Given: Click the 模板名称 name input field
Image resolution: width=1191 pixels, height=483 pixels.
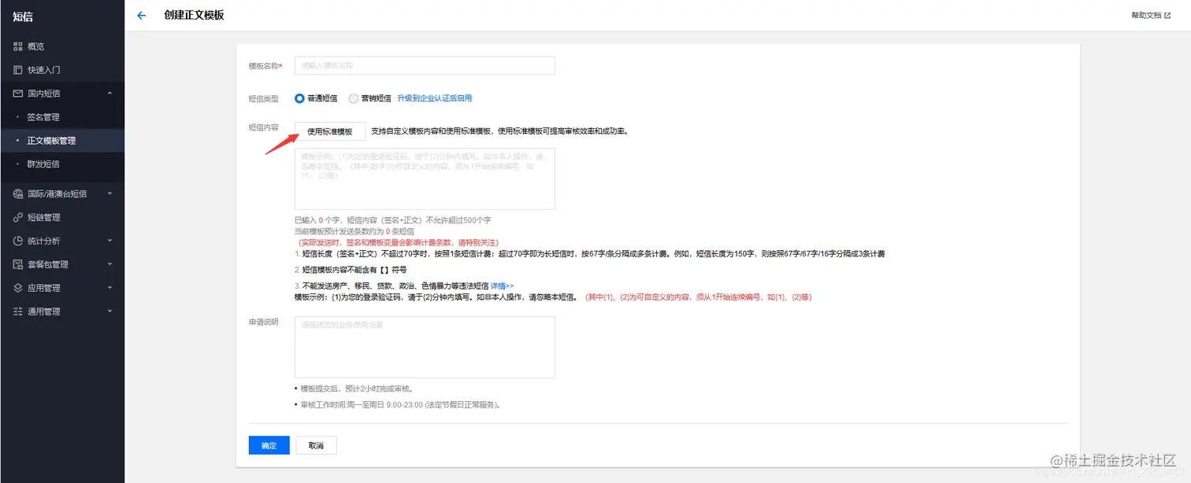Looking at the screenshot, I should [x=424, y=65].
